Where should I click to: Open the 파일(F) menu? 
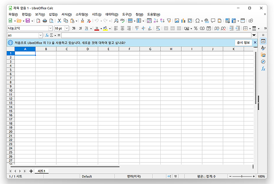[x=13, y=14]
